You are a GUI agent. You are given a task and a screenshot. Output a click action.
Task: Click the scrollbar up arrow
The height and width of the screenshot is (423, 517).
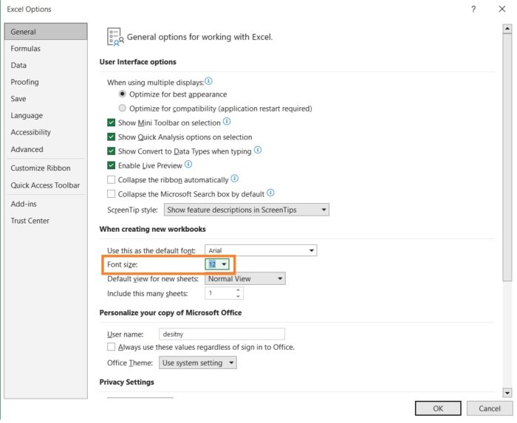507,29
